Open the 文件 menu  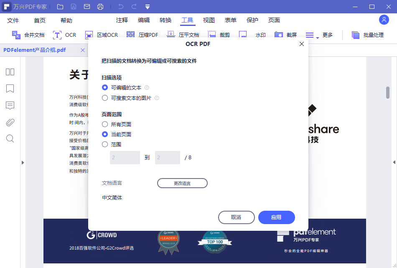(x=13, y=20)
